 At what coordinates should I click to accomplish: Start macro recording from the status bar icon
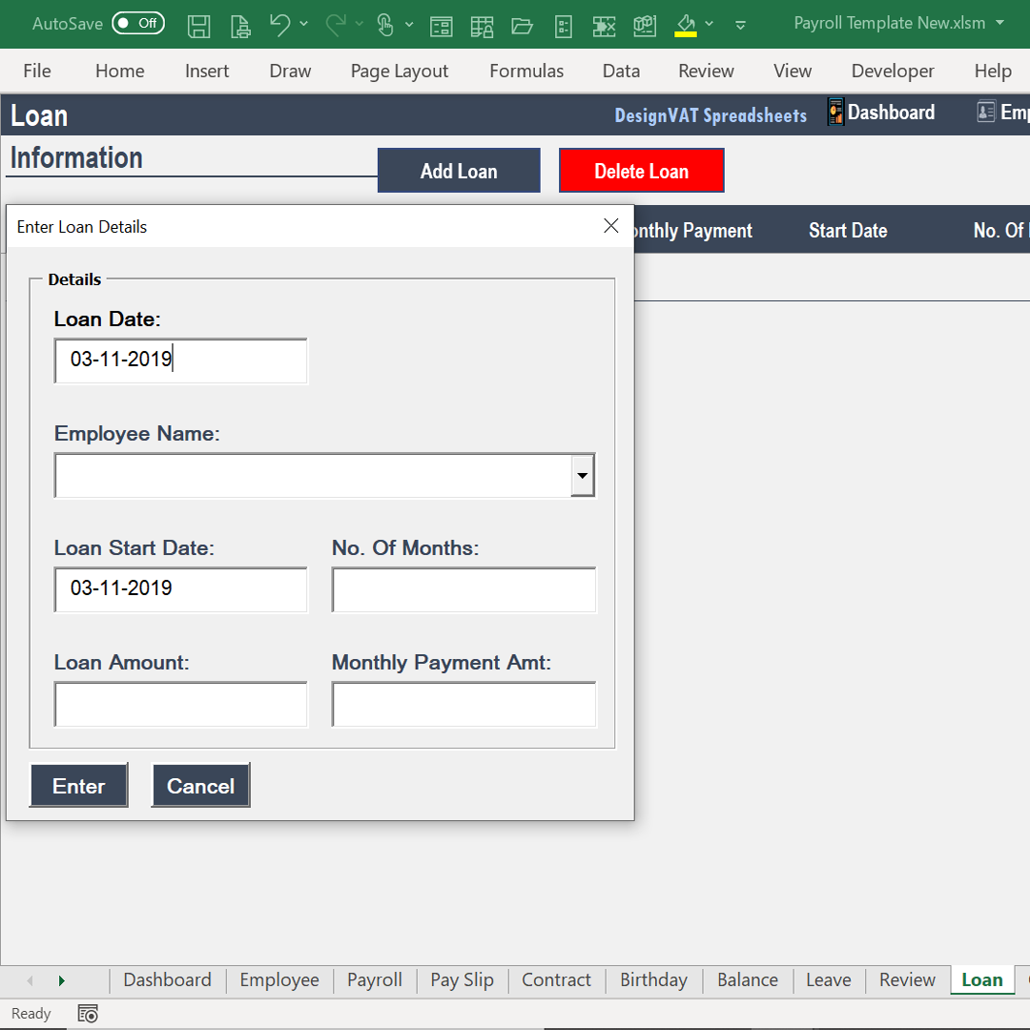pos(87,1013)
